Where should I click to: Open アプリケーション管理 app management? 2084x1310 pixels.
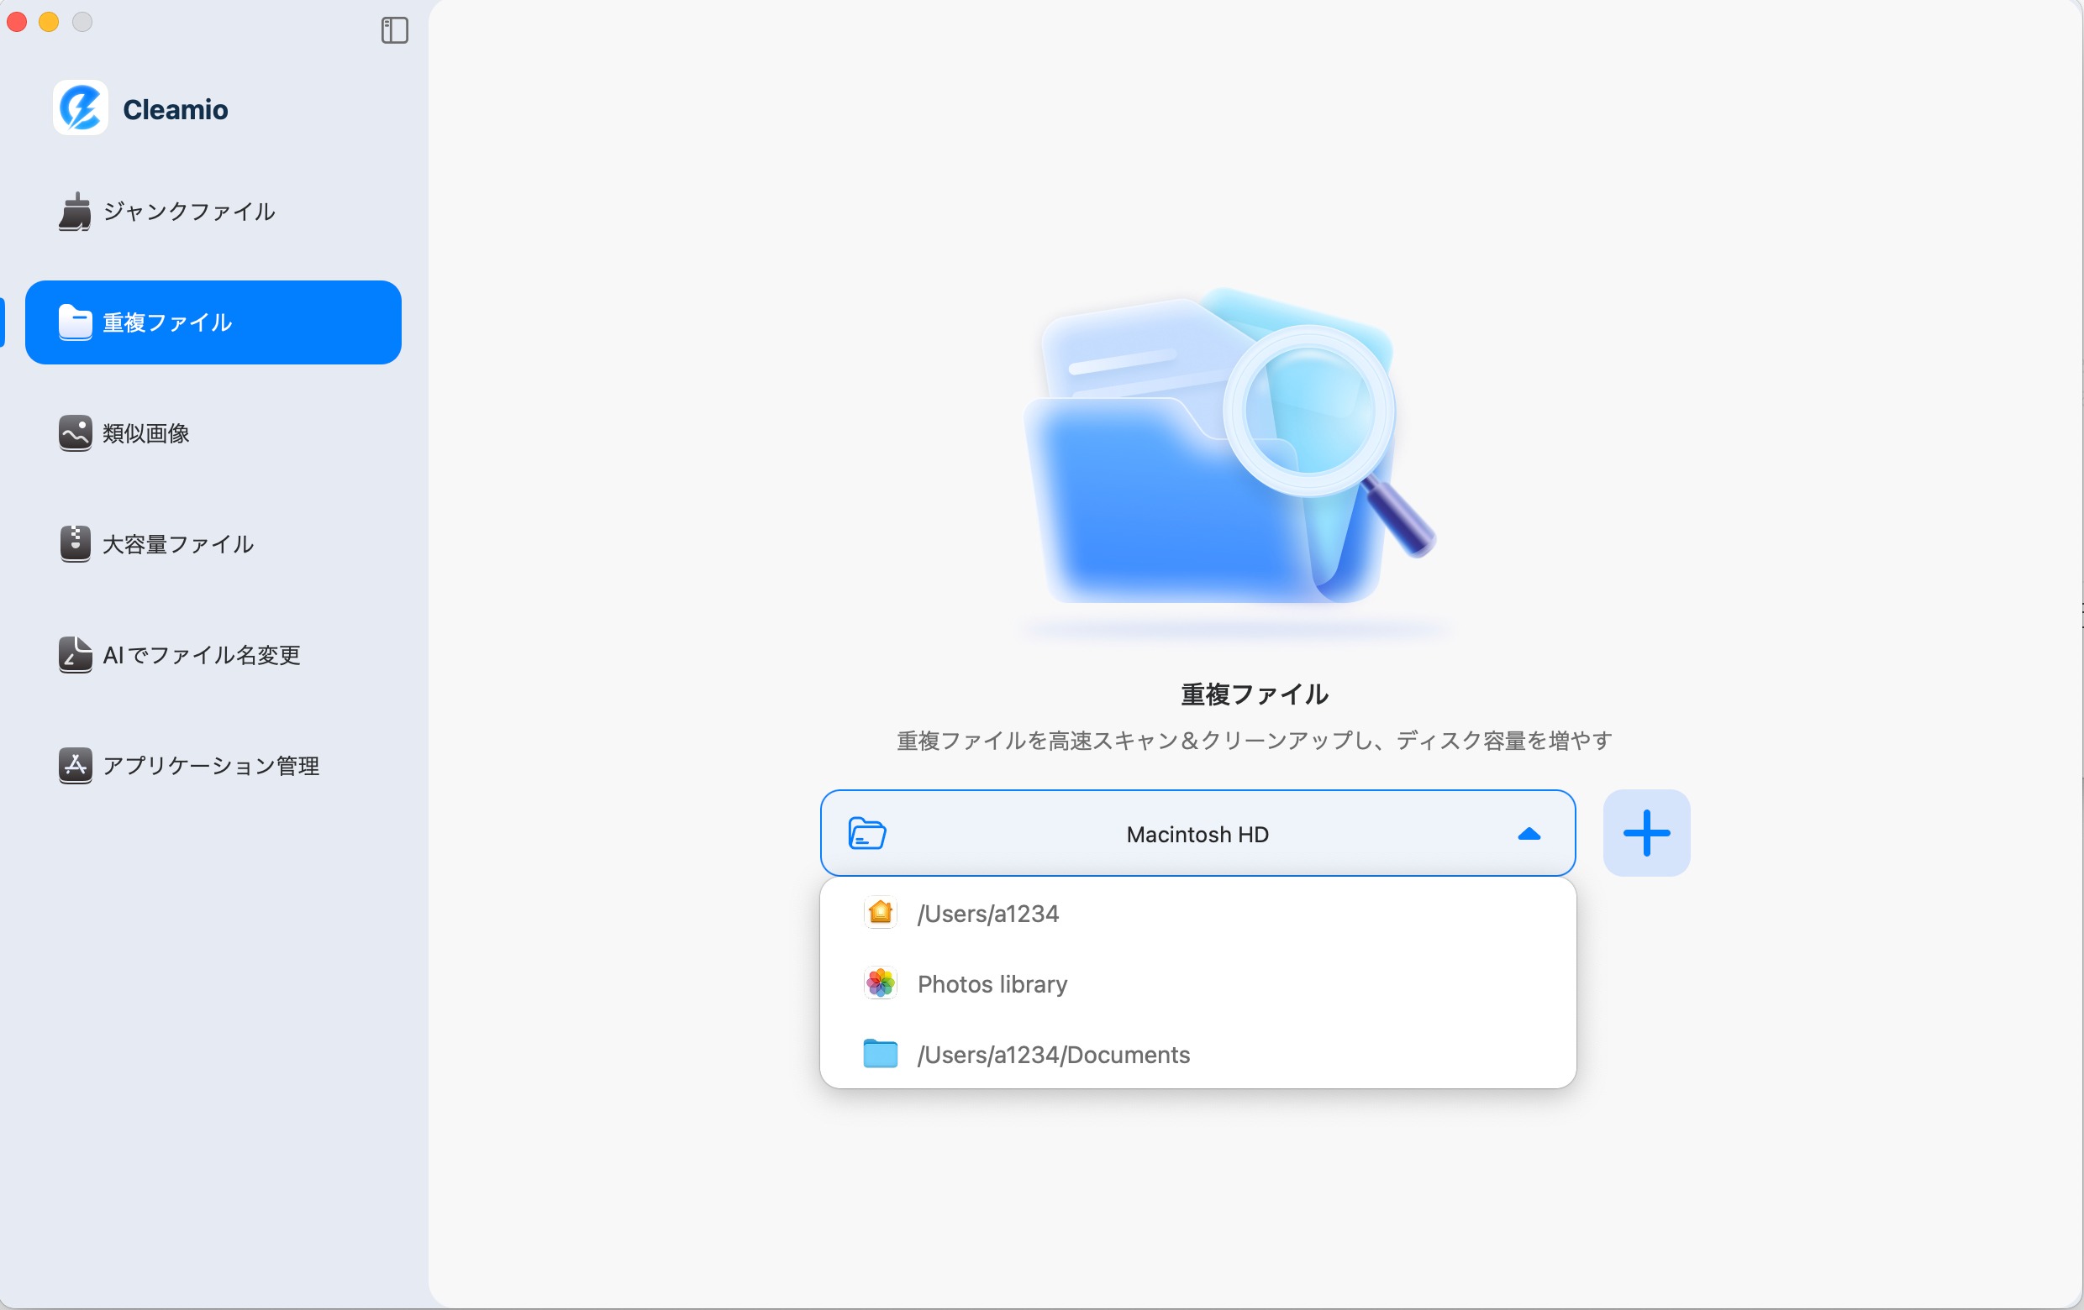(x=210, y=764)
